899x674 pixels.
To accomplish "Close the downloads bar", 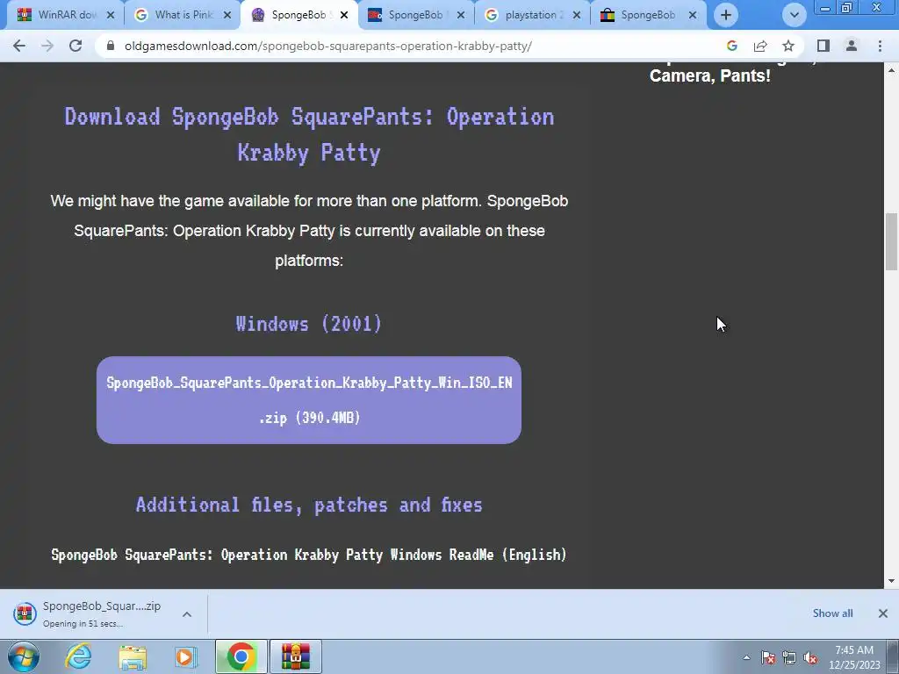I will (883, 613).
